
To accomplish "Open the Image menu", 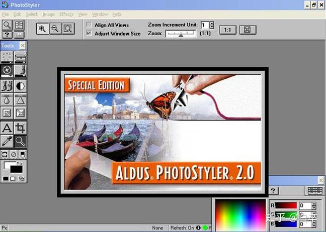I will (48, 15).
